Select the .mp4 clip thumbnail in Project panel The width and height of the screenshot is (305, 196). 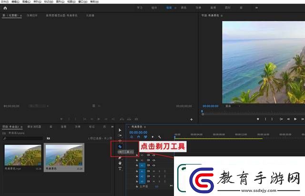tap(23, 155)
